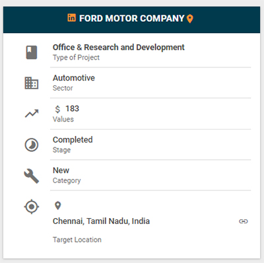Image resolution: width=264 pixels, height=263 pixels.
Task: Click the New category value
Action: pos(61,170)
